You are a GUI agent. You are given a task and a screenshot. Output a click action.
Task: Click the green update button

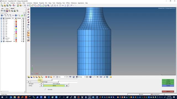pos(168,82)
